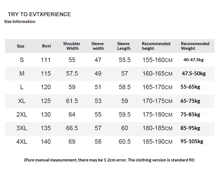Click the 'Size Information' heading

coord(20,22)
